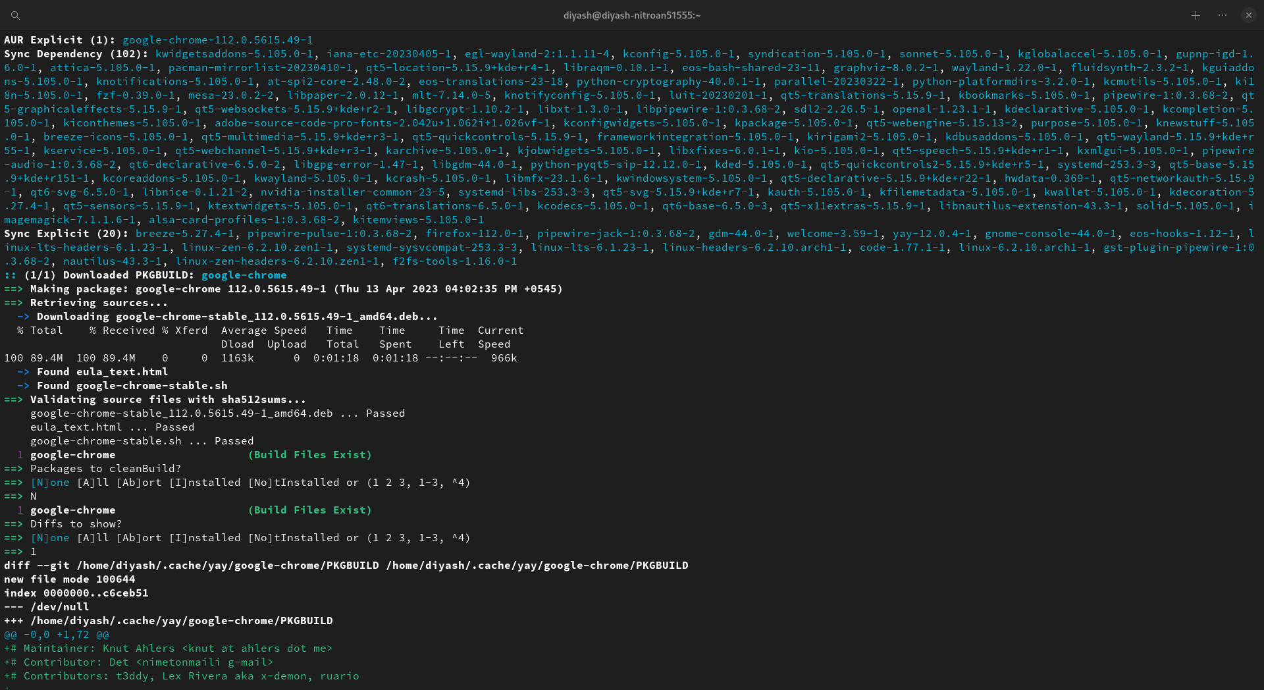The image size is (1264, 690).
Task: Click the new file mode 100644 line
Action: point(70,579)
